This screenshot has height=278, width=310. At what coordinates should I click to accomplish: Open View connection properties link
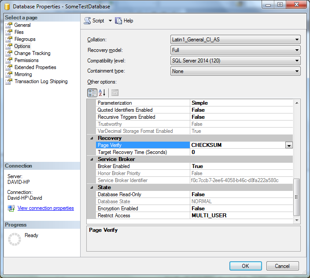coord(46,208)
